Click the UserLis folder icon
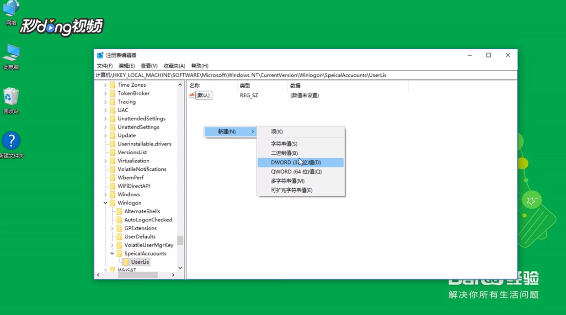The width and height of the screenshot is (566, 315). tap(126, 262)
